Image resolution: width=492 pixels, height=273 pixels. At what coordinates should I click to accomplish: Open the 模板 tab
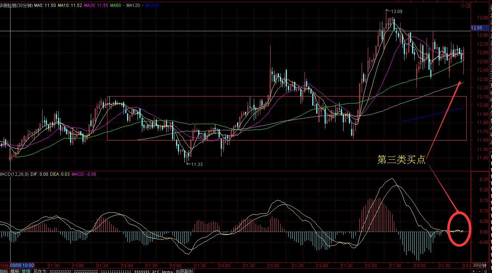15,271
